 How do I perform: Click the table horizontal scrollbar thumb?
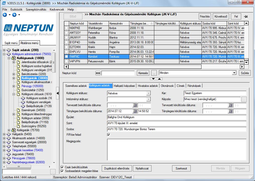click(135, 67)
